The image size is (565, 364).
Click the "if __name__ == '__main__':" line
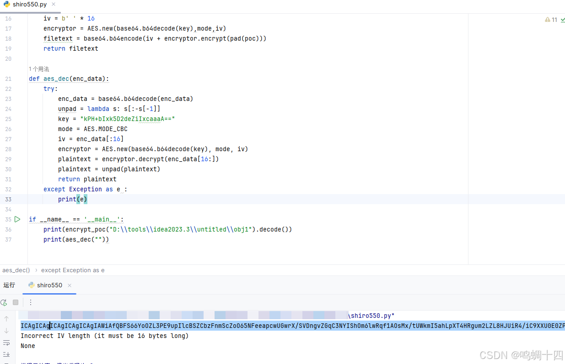tap(76, 219)
